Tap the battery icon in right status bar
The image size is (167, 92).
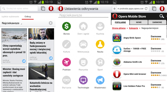(154, 2)
